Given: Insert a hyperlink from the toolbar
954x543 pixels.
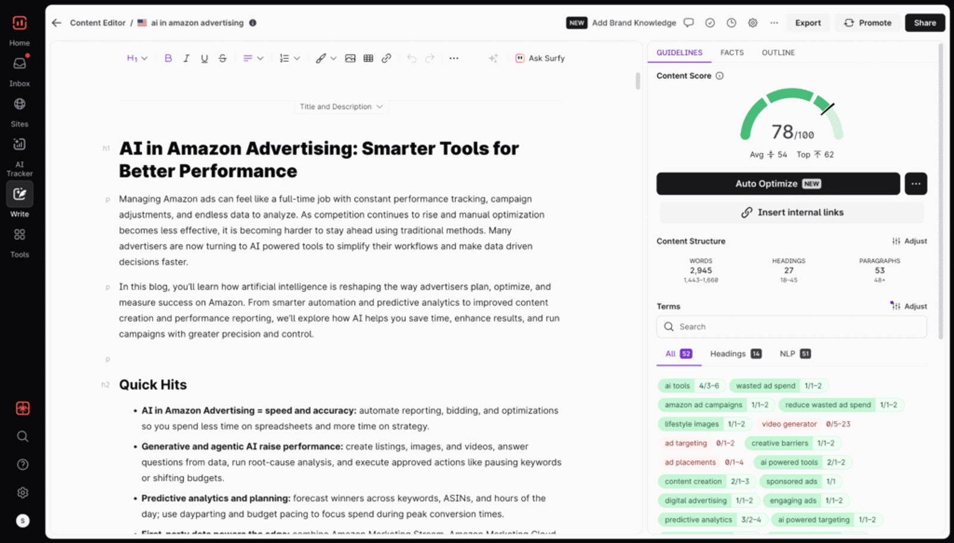Looking at the screenshot, I should click(386, 58).
